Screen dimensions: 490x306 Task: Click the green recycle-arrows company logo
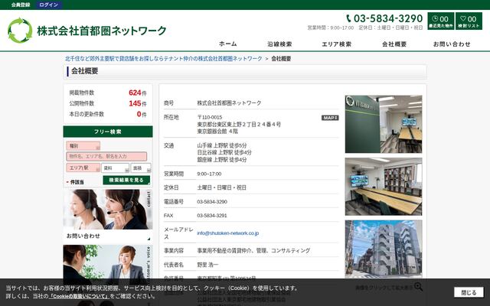(x=20, y=31)
